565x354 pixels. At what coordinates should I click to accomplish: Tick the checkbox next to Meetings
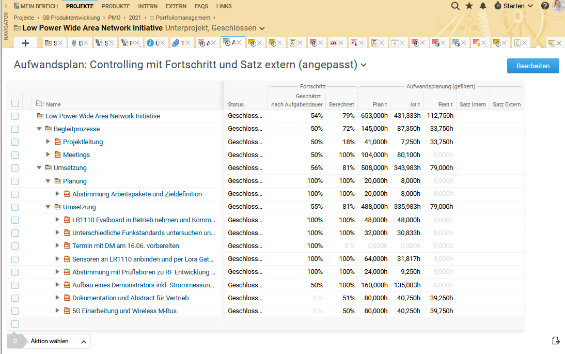[15, 155]
